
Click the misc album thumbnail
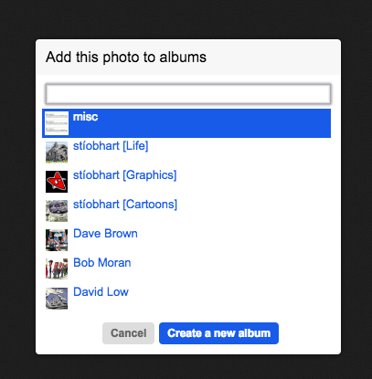coord(57,123)
